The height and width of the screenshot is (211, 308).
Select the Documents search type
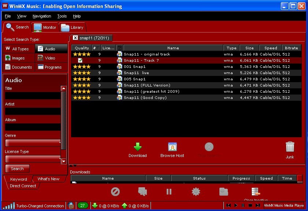19,67
